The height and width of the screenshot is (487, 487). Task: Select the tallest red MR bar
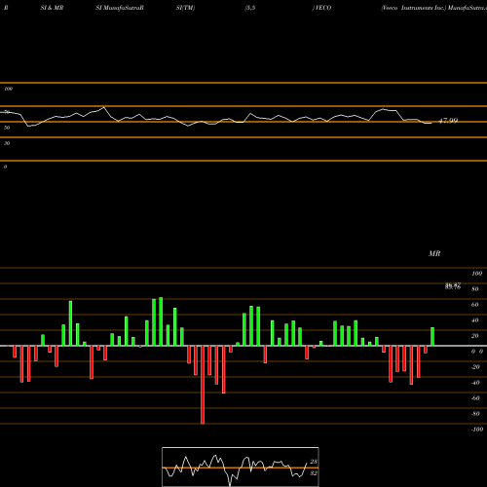click(x=203, y=385)
